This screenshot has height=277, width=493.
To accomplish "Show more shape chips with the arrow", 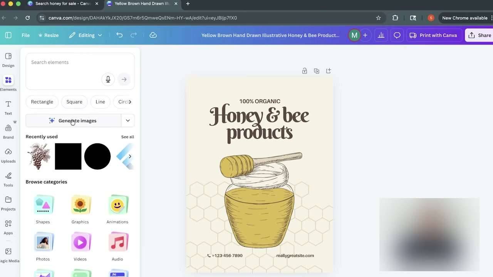I will [130, 102].
